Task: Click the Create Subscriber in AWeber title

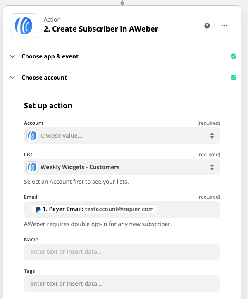Action: click(x=101, y=29)
